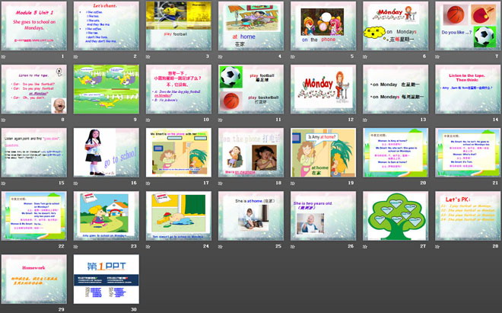Select slide 18 with "She is on the phone"
Image resolution: width=502 pixels, height=313 pixels.
[250, 152]
